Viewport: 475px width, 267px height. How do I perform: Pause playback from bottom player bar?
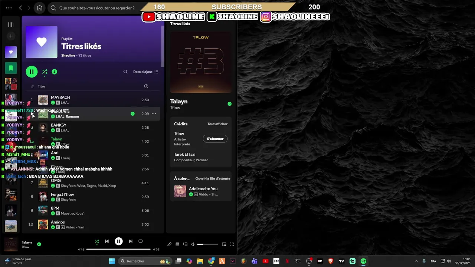119,241
